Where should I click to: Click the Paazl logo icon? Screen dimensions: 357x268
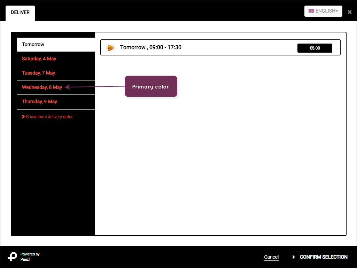pyautogui.click(x=12, y=256)
